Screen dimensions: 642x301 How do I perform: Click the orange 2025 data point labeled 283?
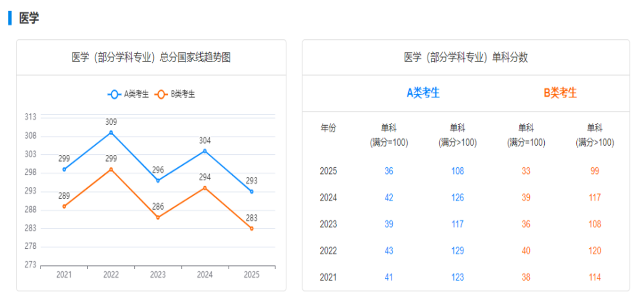click(252, 228)
